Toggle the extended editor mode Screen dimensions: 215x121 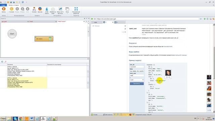click(x=76, y=11)
